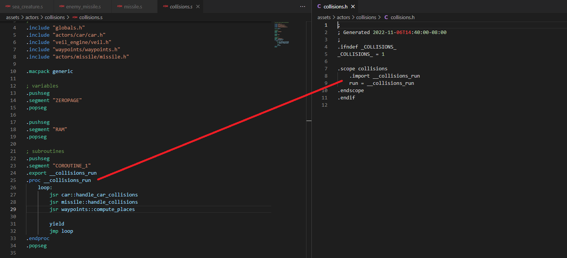Close the collisions.s editor tab
Image resolution: width=567 pixels, height=258 pixels.
198,7
